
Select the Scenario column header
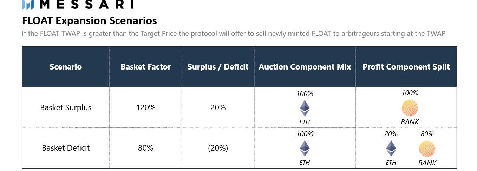66,67
